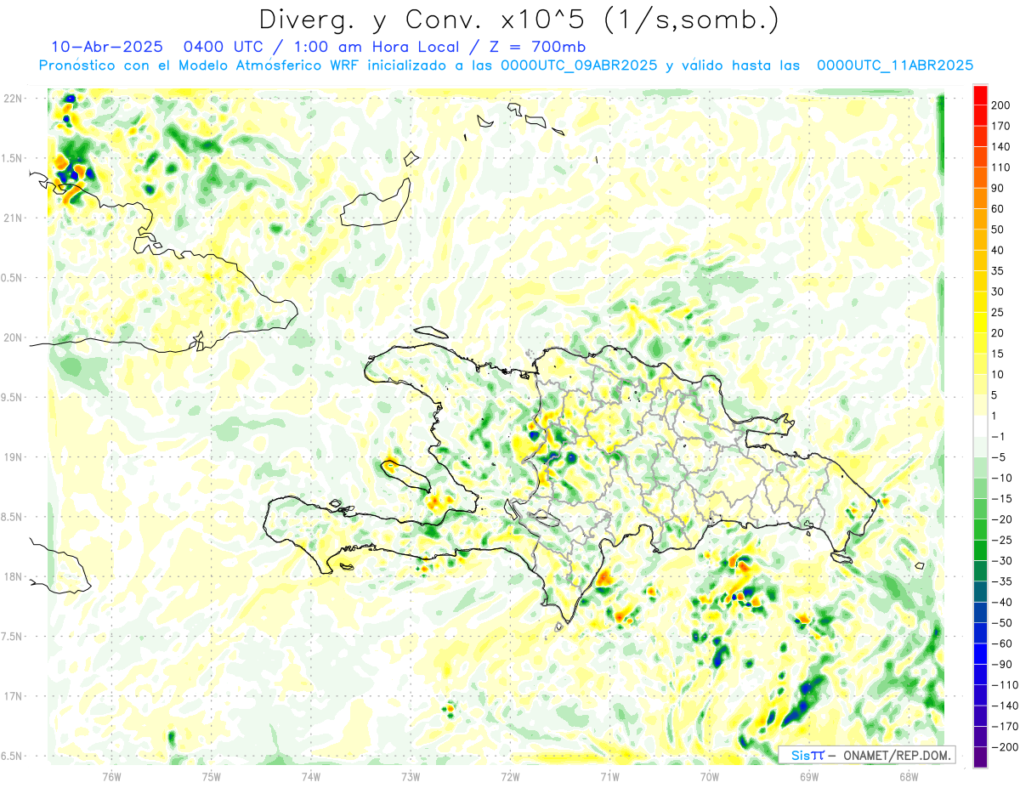Click the colorbar value '35' on positive side
1020x788 pixels.
(998, 271)
